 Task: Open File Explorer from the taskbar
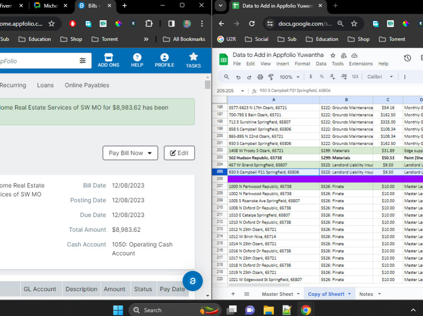269,310
